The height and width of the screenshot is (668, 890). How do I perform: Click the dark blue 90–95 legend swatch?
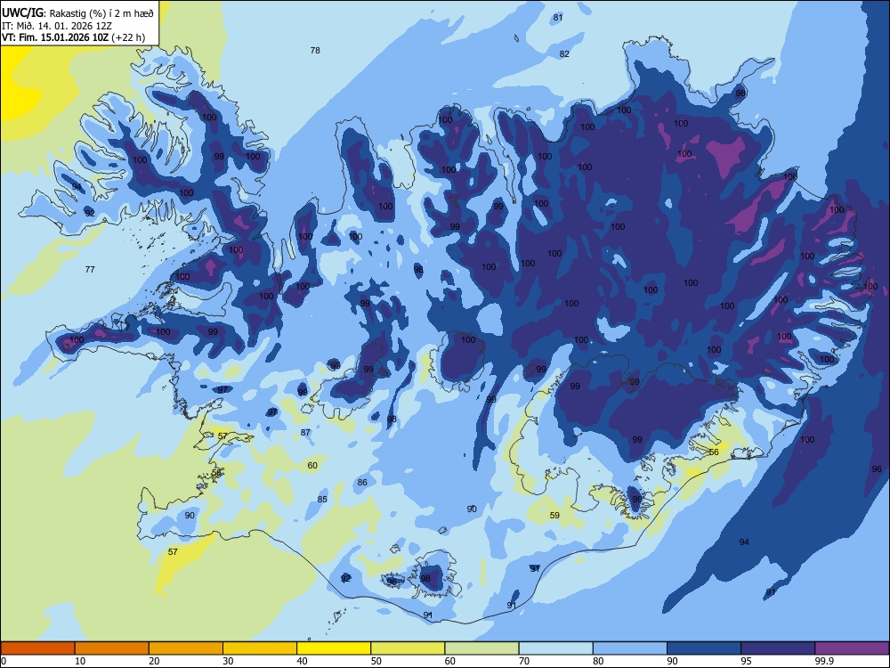[704, 648]
